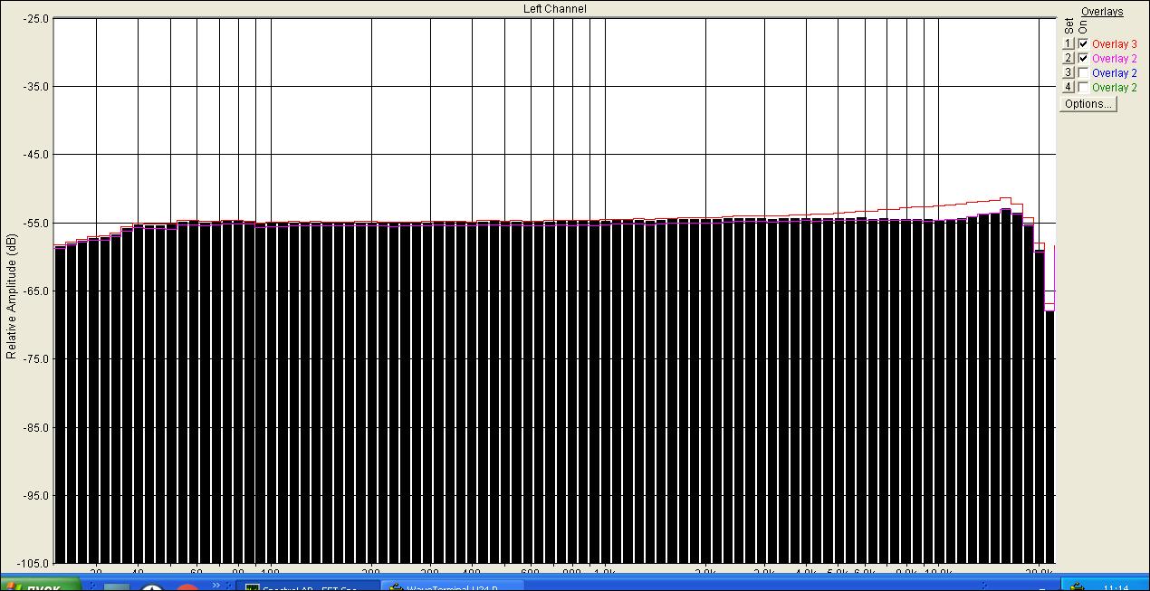Click overlay Set button 1
Screen dimensions: 1150x591
1069,43
